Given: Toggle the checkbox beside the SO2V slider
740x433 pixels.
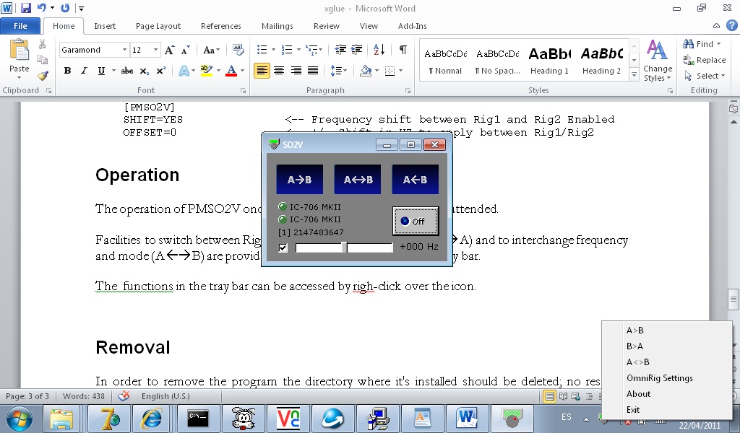Looking at the screenshot, I should (283, 248).
